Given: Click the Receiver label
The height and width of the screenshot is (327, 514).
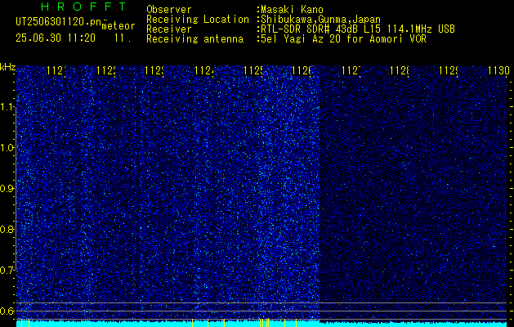Looking at the screenshot, I should [169, 29].
